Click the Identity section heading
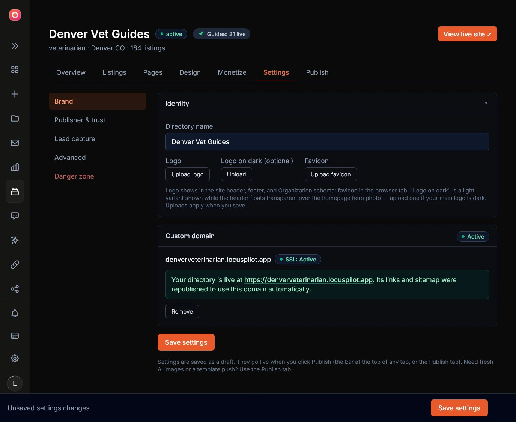This screenshot has width=516, height=422. pos(177,104)
